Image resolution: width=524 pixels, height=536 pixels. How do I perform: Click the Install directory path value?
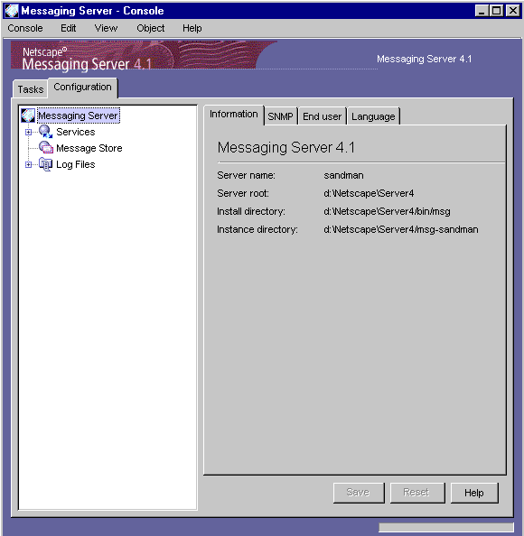[x=387, y=211]
